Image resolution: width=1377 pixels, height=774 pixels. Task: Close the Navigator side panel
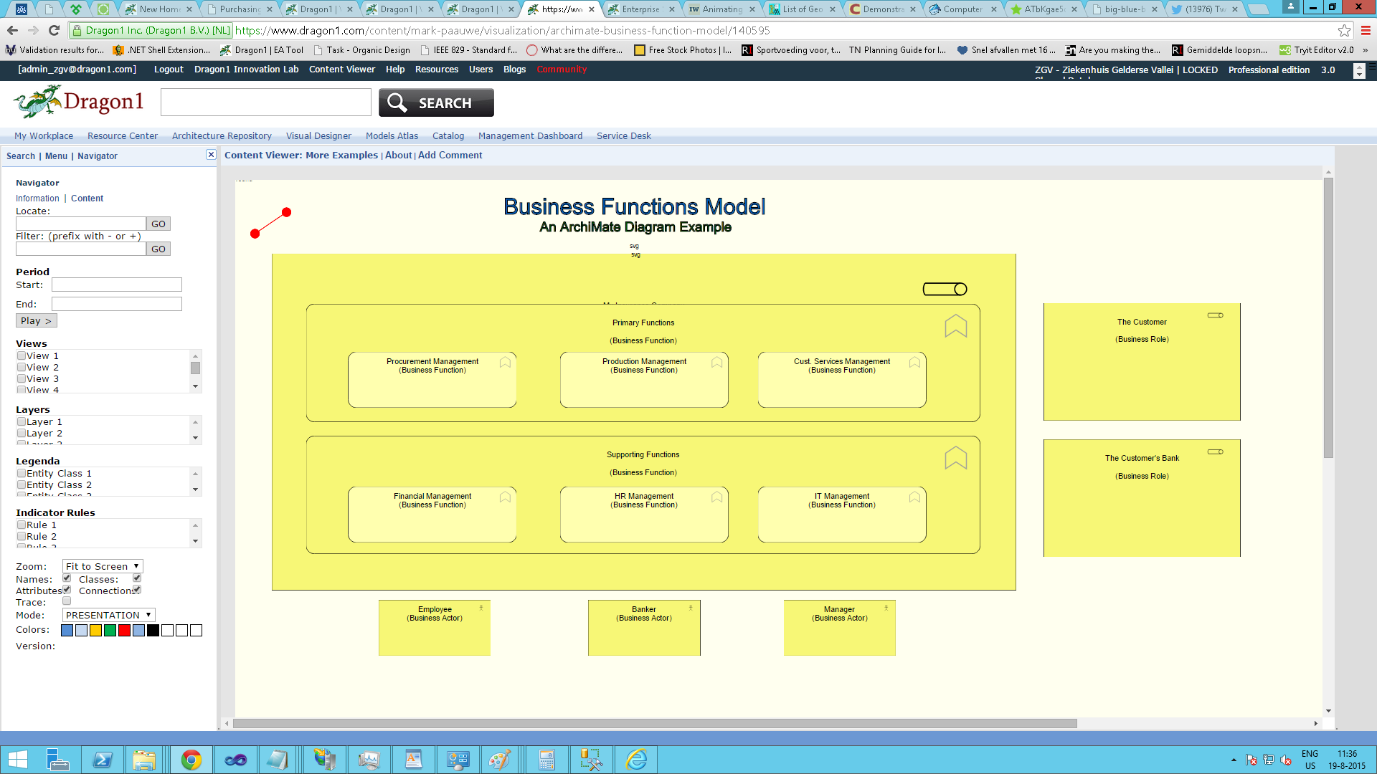[x=211, y=155]
